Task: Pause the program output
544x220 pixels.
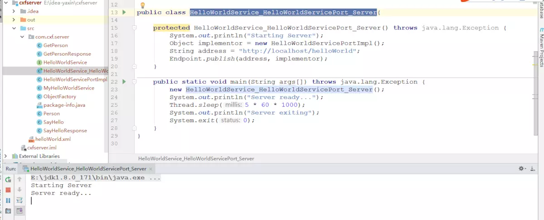Action: coord(8,200)
